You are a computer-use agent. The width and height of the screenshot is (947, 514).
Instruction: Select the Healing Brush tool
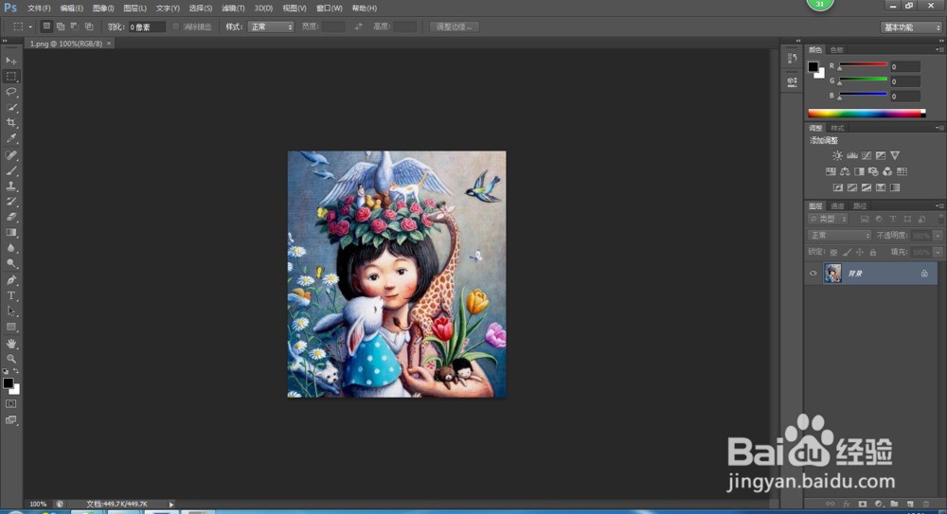(x=10, y=155)
